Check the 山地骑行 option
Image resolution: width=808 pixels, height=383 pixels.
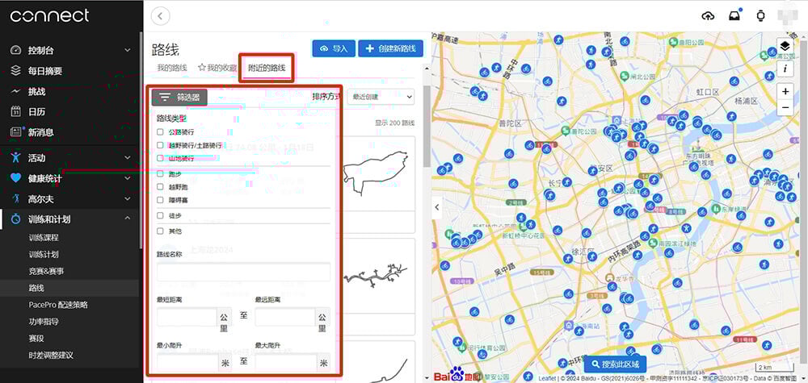point(160,159)
